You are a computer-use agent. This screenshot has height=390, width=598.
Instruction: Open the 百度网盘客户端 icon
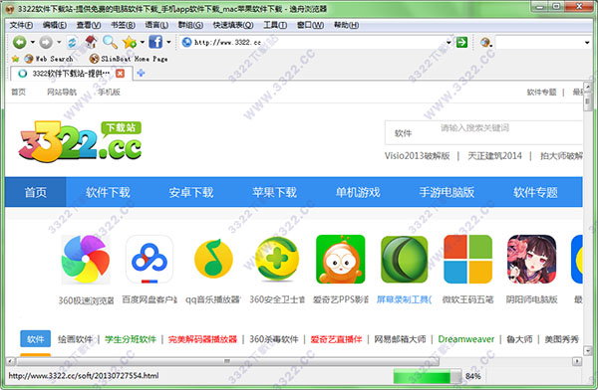[149, 260]
